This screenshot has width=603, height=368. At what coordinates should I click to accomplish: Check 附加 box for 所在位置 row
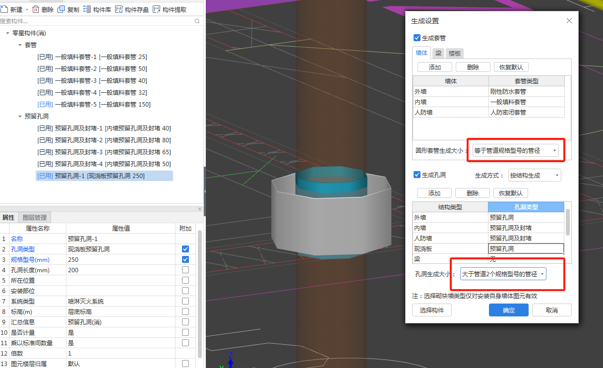coord(185,280)
